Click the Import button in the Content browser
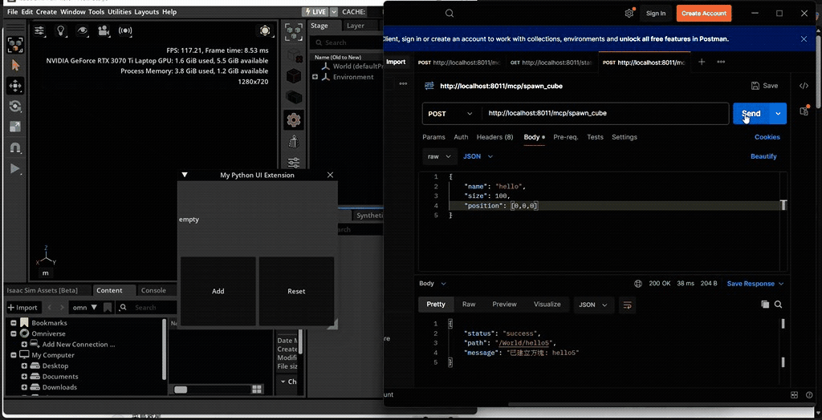The height and width of the screenshot is (420, 822). pos(22,308)
